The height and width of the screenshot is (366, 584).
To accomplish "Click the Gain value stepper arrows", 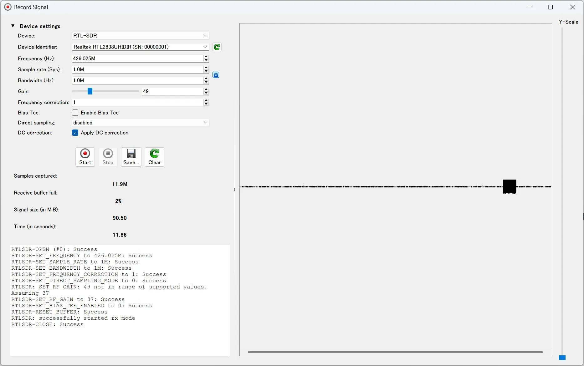I will point(206,91).
